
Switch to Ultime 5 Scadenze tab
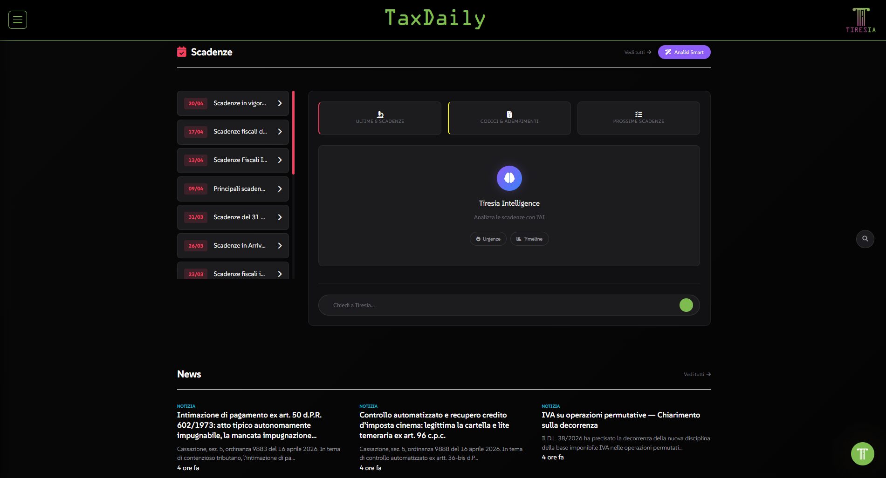pos(380,118)
